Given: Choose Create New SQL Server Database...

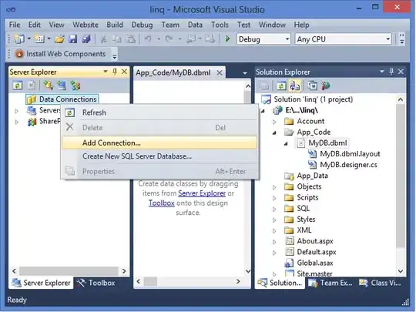Looking at the screenshot, I should point(159,156).
